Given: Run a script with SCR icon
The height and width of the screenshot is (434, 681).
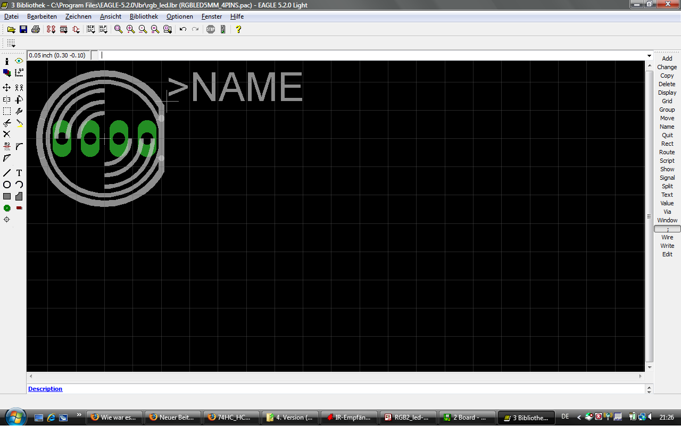Looking at the screenshot, I should click(x=91, y=29).
